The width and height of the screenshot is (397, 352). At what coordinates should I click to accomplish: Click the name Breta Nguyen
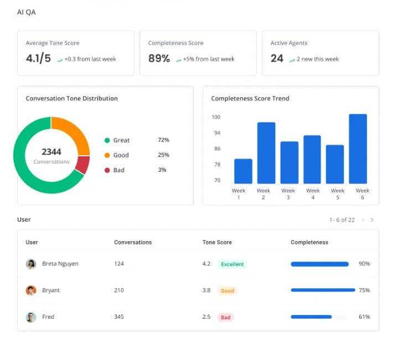tap(60, 264)
